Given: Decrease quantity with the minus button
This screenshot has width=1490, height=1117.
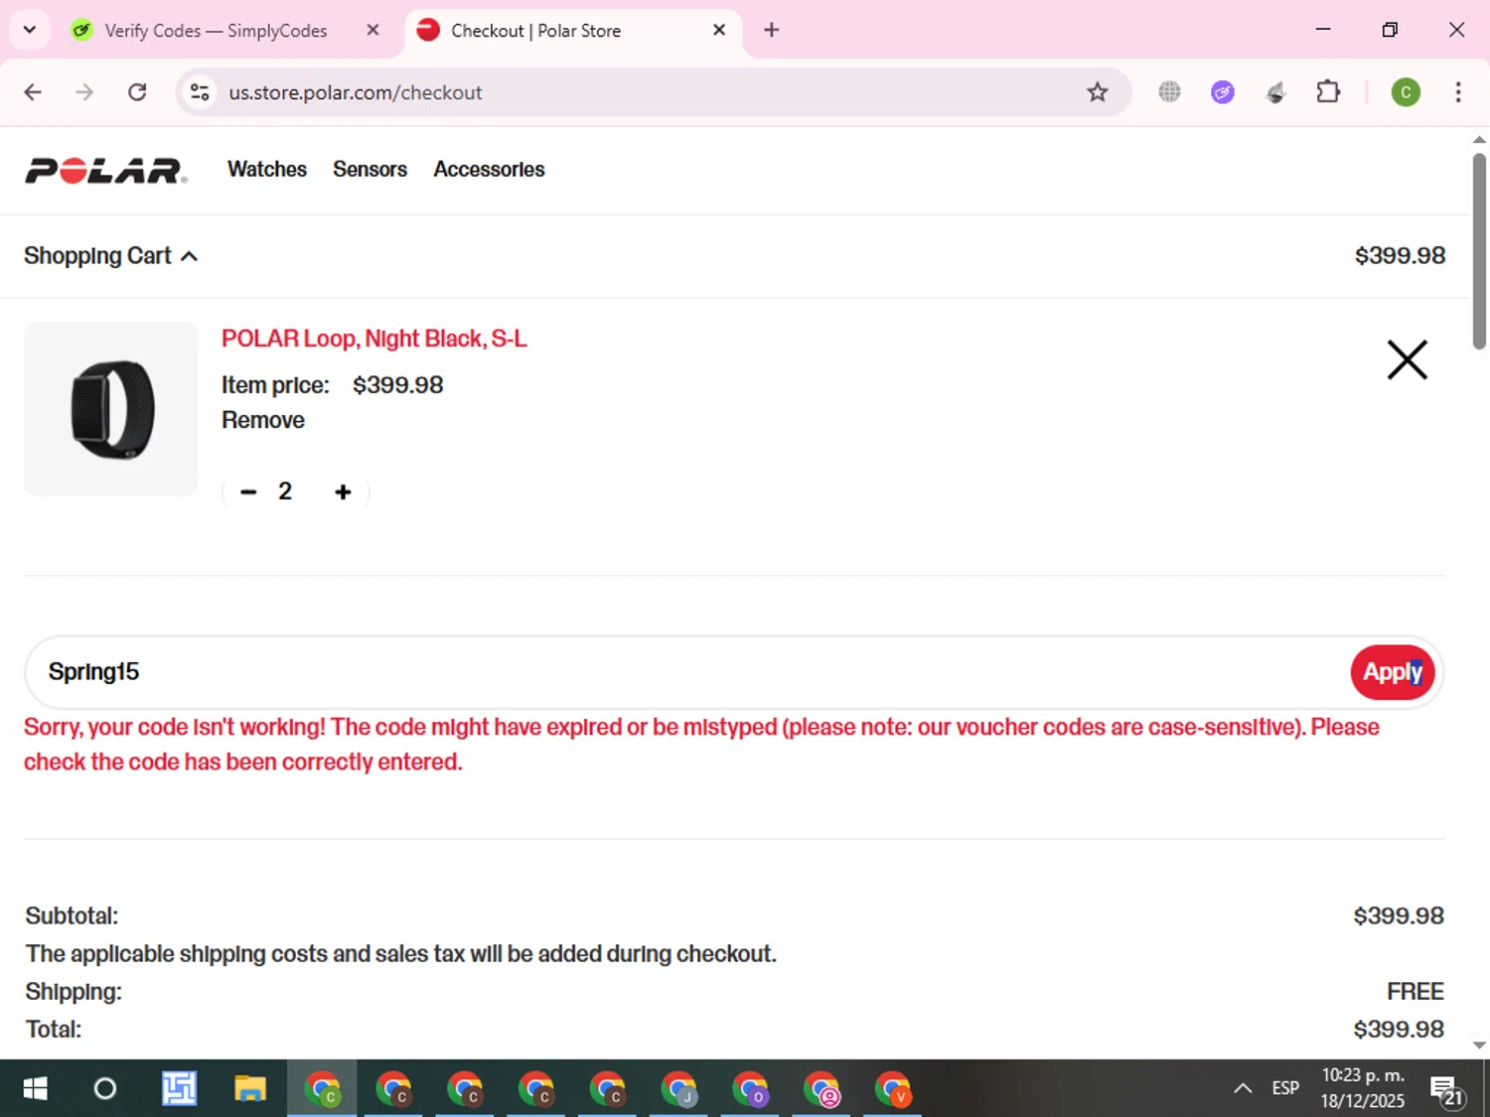Looking at the screenshot, I should (248, 491).
